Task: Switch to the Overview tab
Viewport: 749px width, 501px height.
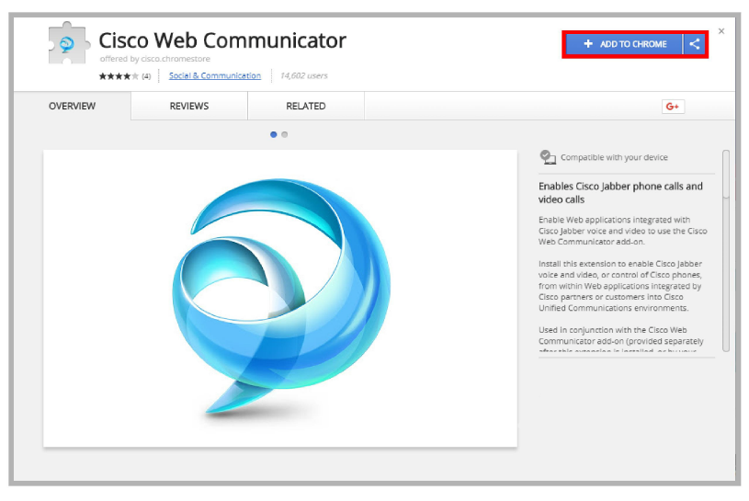Action: pos(72,106)
